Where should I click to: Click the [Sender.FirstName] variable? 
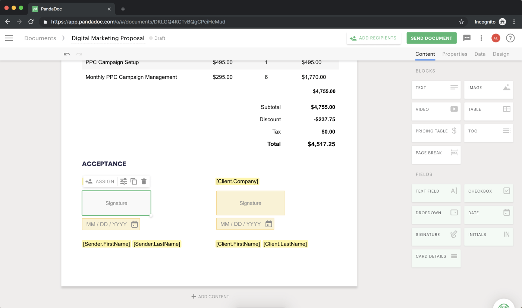coord(106,244)
